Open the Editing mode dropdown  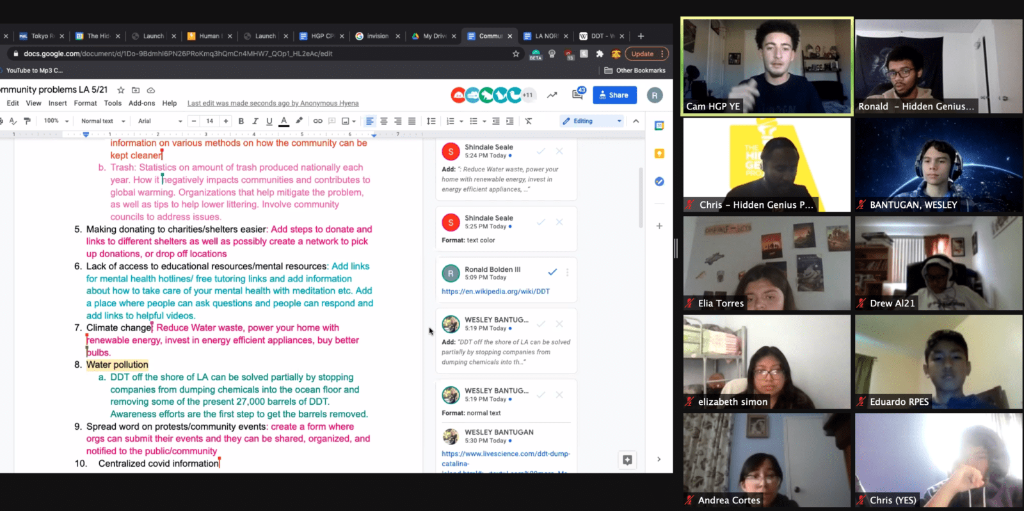591,121
